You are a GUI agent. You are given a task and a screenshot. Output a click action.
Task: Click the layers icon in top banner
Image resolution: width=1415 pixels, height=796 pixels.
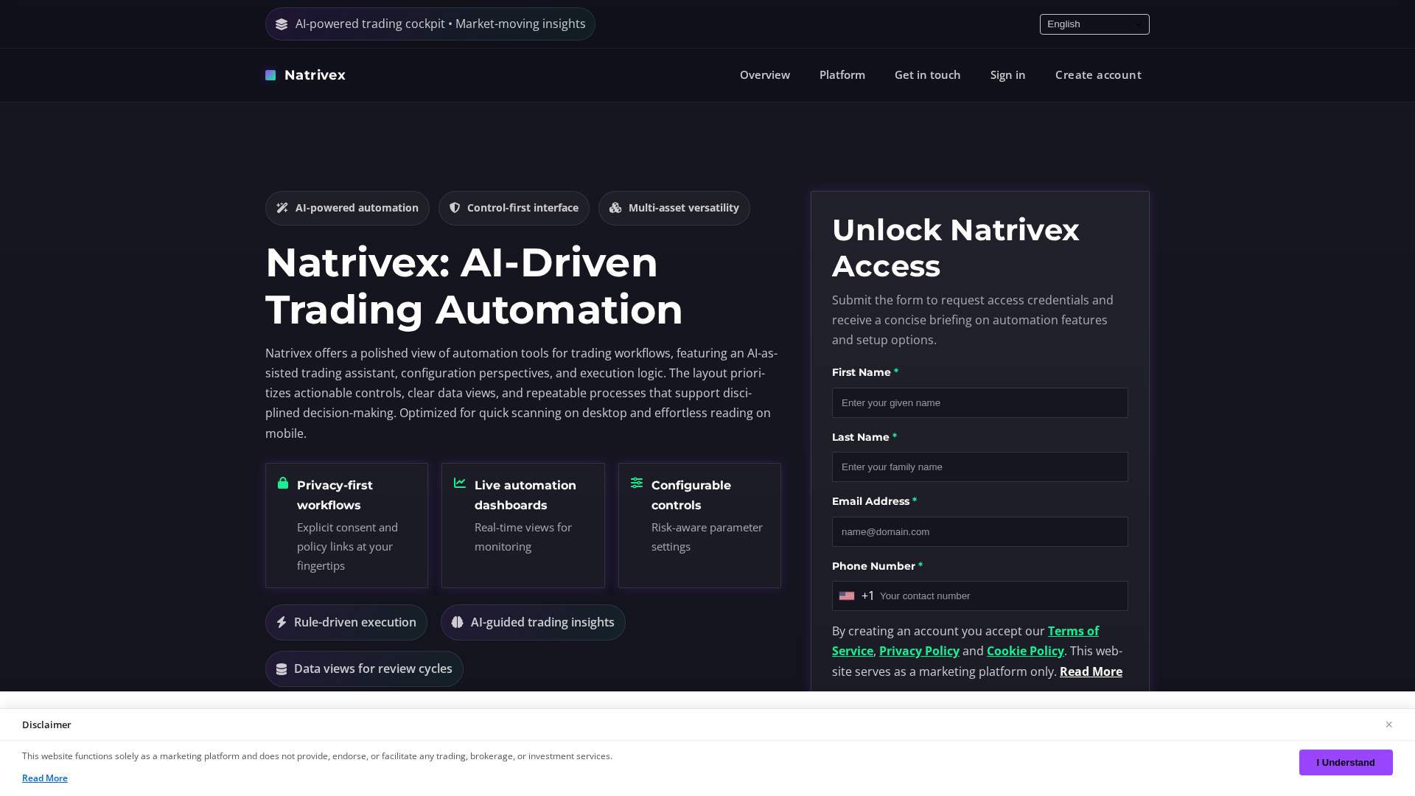pyautogui.click(x=282, y=24)
